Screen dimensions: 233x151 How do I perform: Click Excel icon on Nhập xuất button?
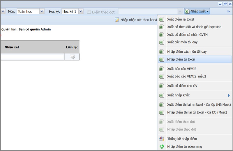187,11
